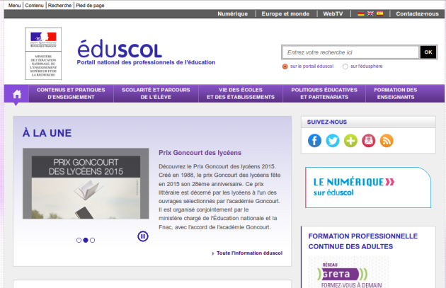
Task: Click the green plus share icon
Action: coord(350,141)
